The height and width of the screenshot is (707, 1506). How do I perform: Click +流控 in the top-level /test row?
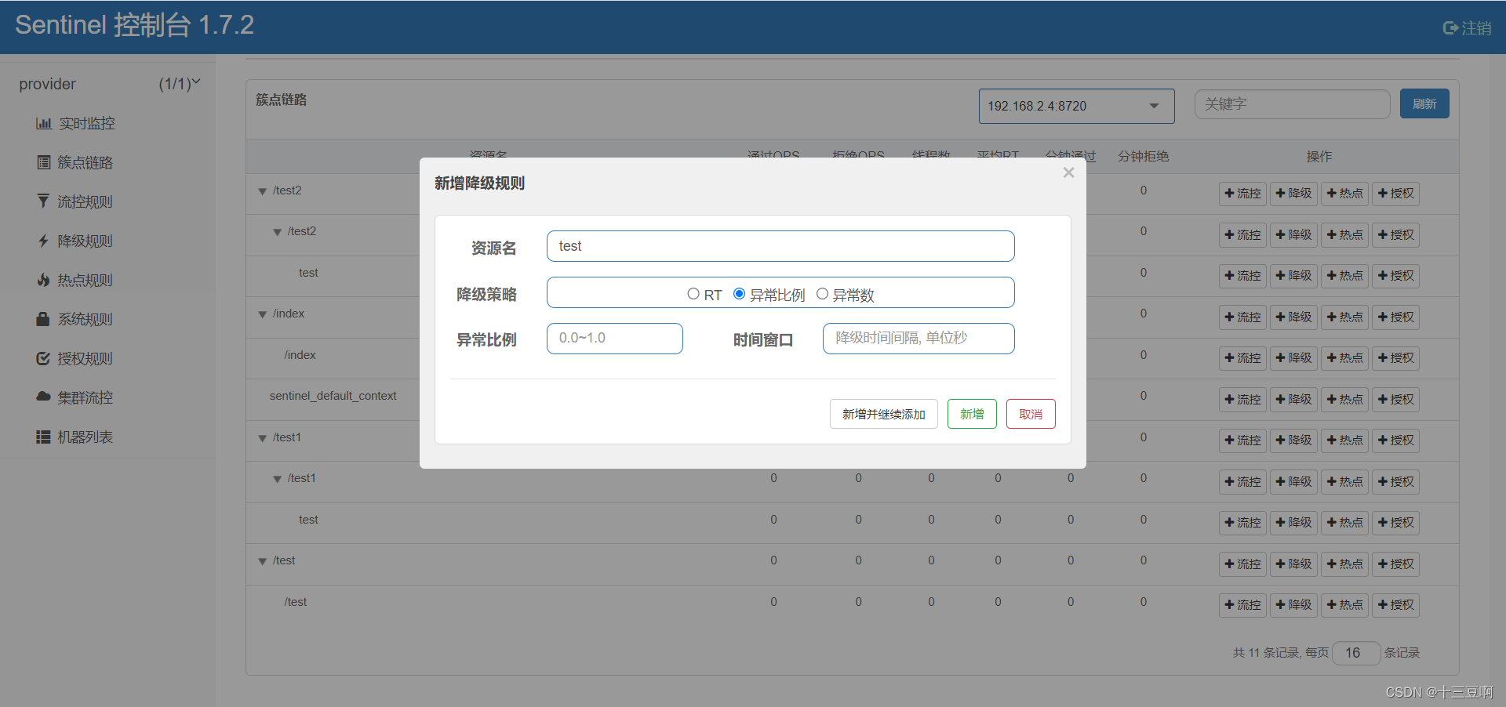[1242, 564]
